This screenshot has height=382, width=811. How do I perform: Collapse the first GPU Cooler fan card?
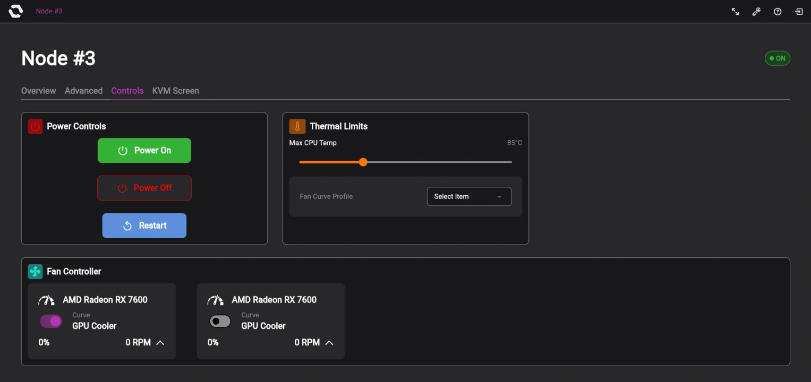point(160,342)
